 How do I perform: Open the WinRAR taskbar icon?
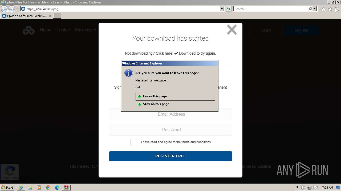pyautogui.click(x=66, y=188)
